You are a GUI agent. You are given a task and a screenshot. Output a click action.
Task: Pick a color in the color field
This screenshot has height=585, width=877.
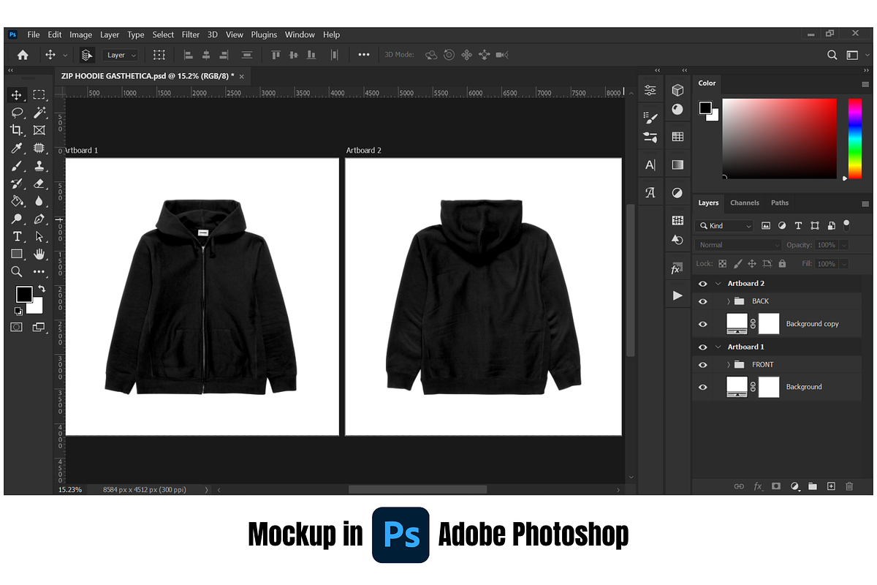coord(780,139)
